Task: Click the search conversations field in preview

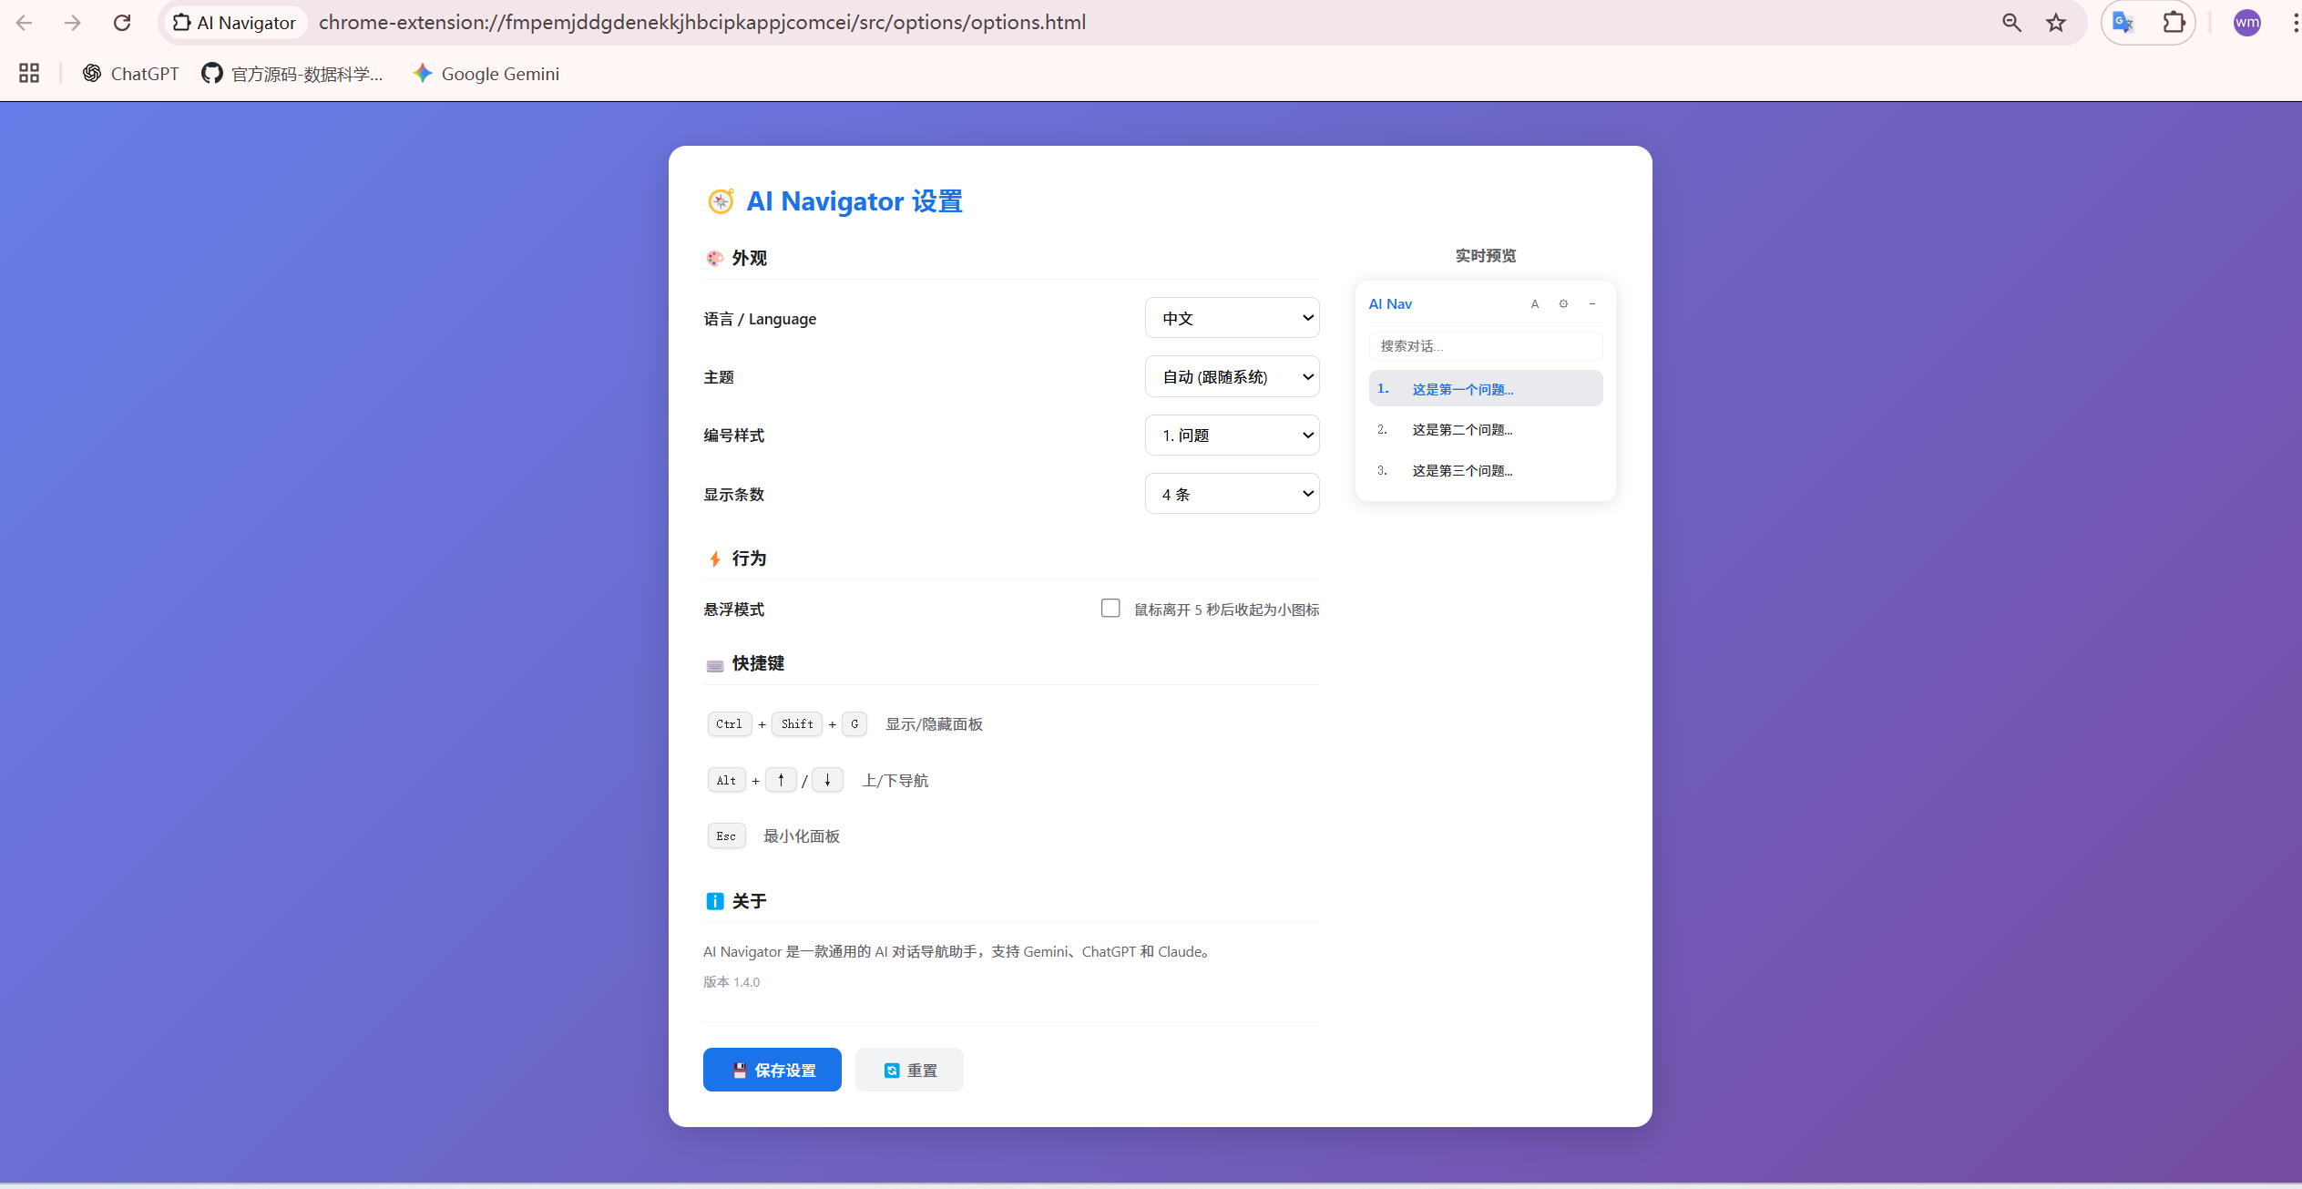Action: pyautogui.click(x=1485, y=346)
